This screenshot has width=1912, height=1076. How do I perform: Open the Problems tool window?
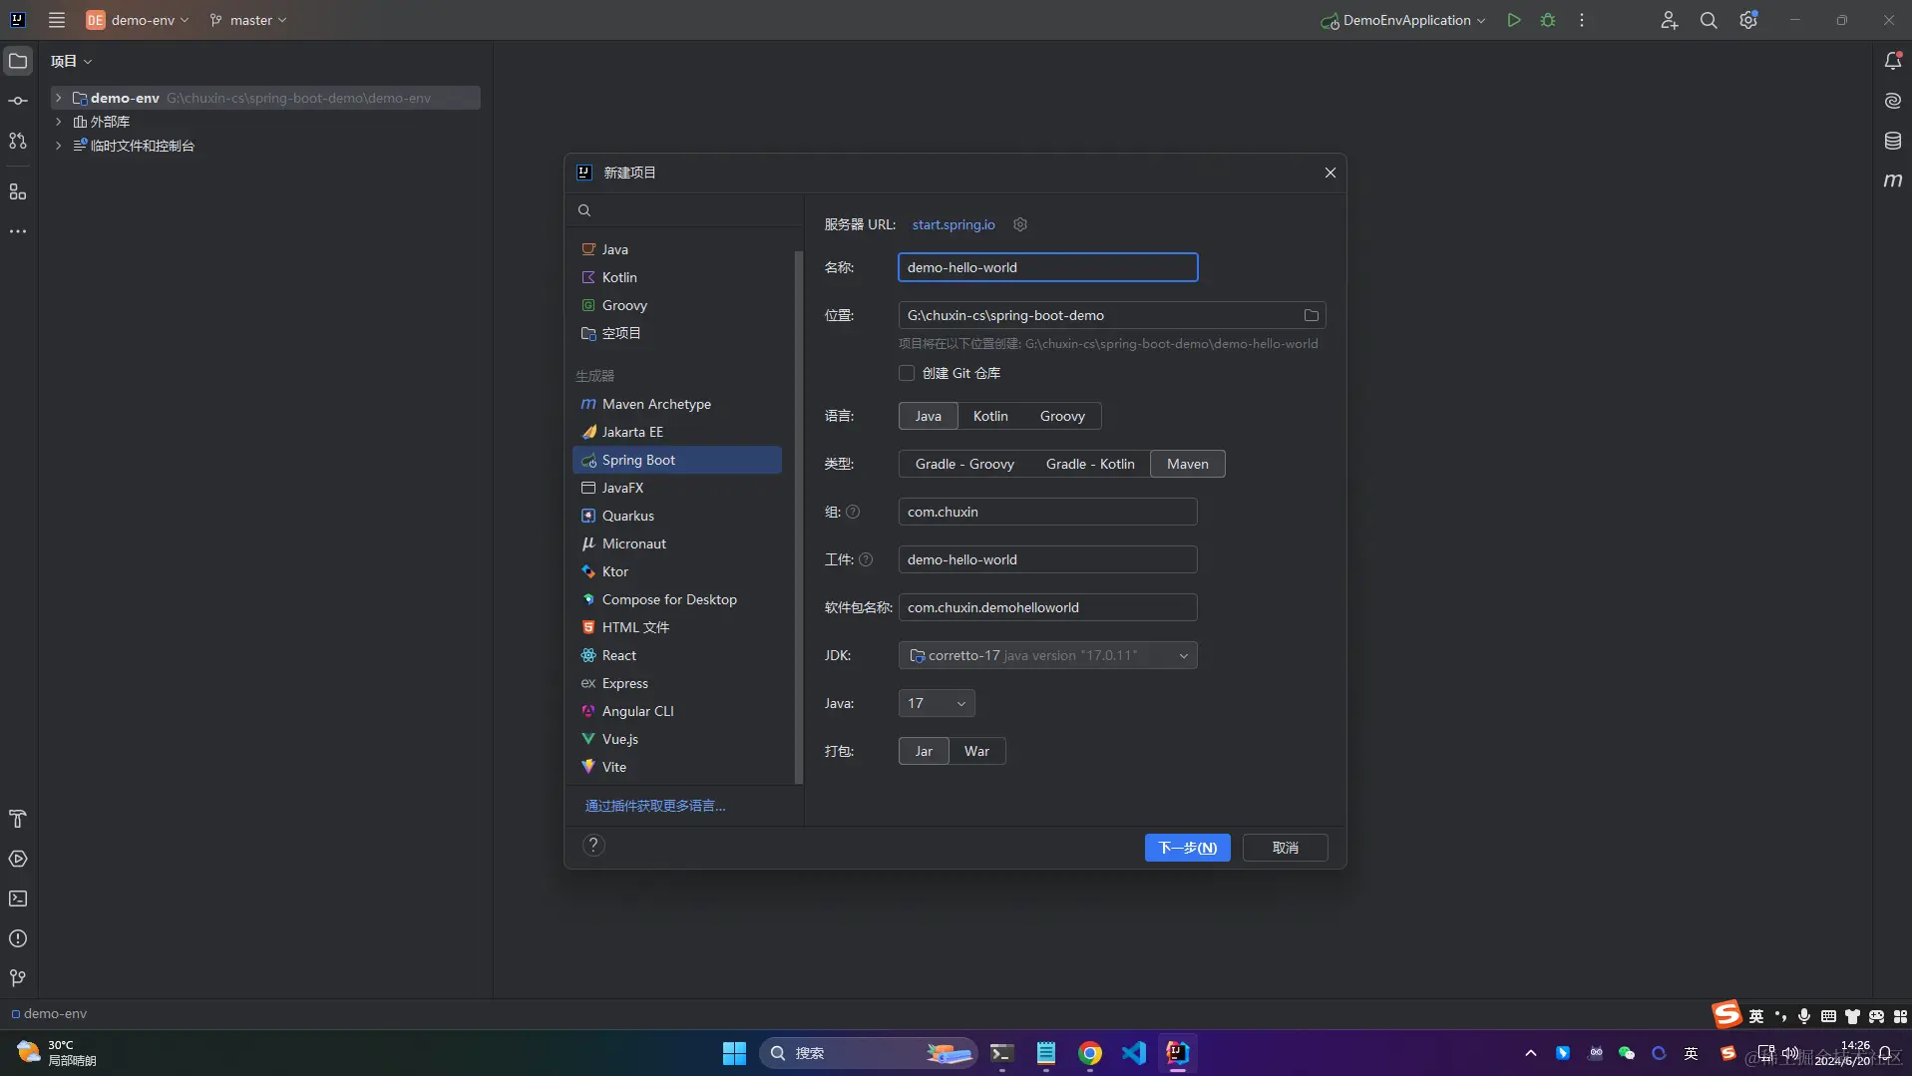pos(18,938)
